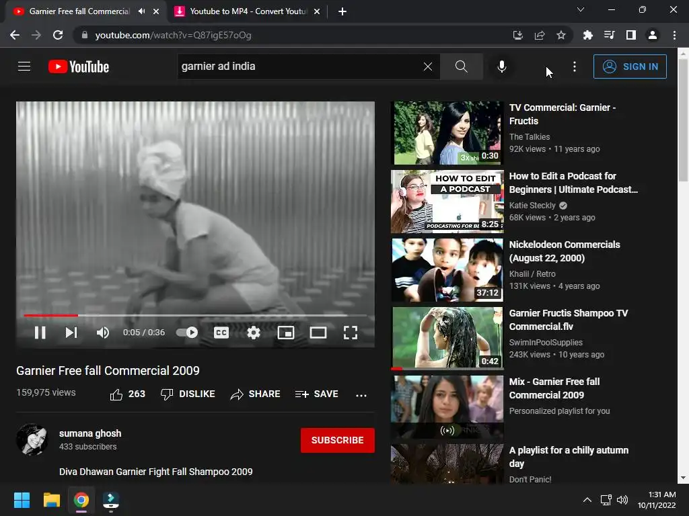Viewport: 689px width, 516px height.
Task: Open YouTube settings three-dot menu
Action: [x=575, y=67]
